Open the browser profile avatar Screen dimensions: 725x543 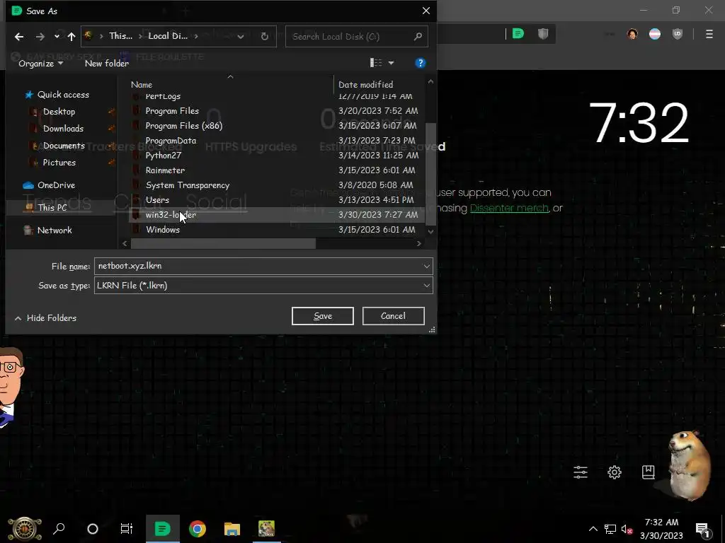pos(632,34)
